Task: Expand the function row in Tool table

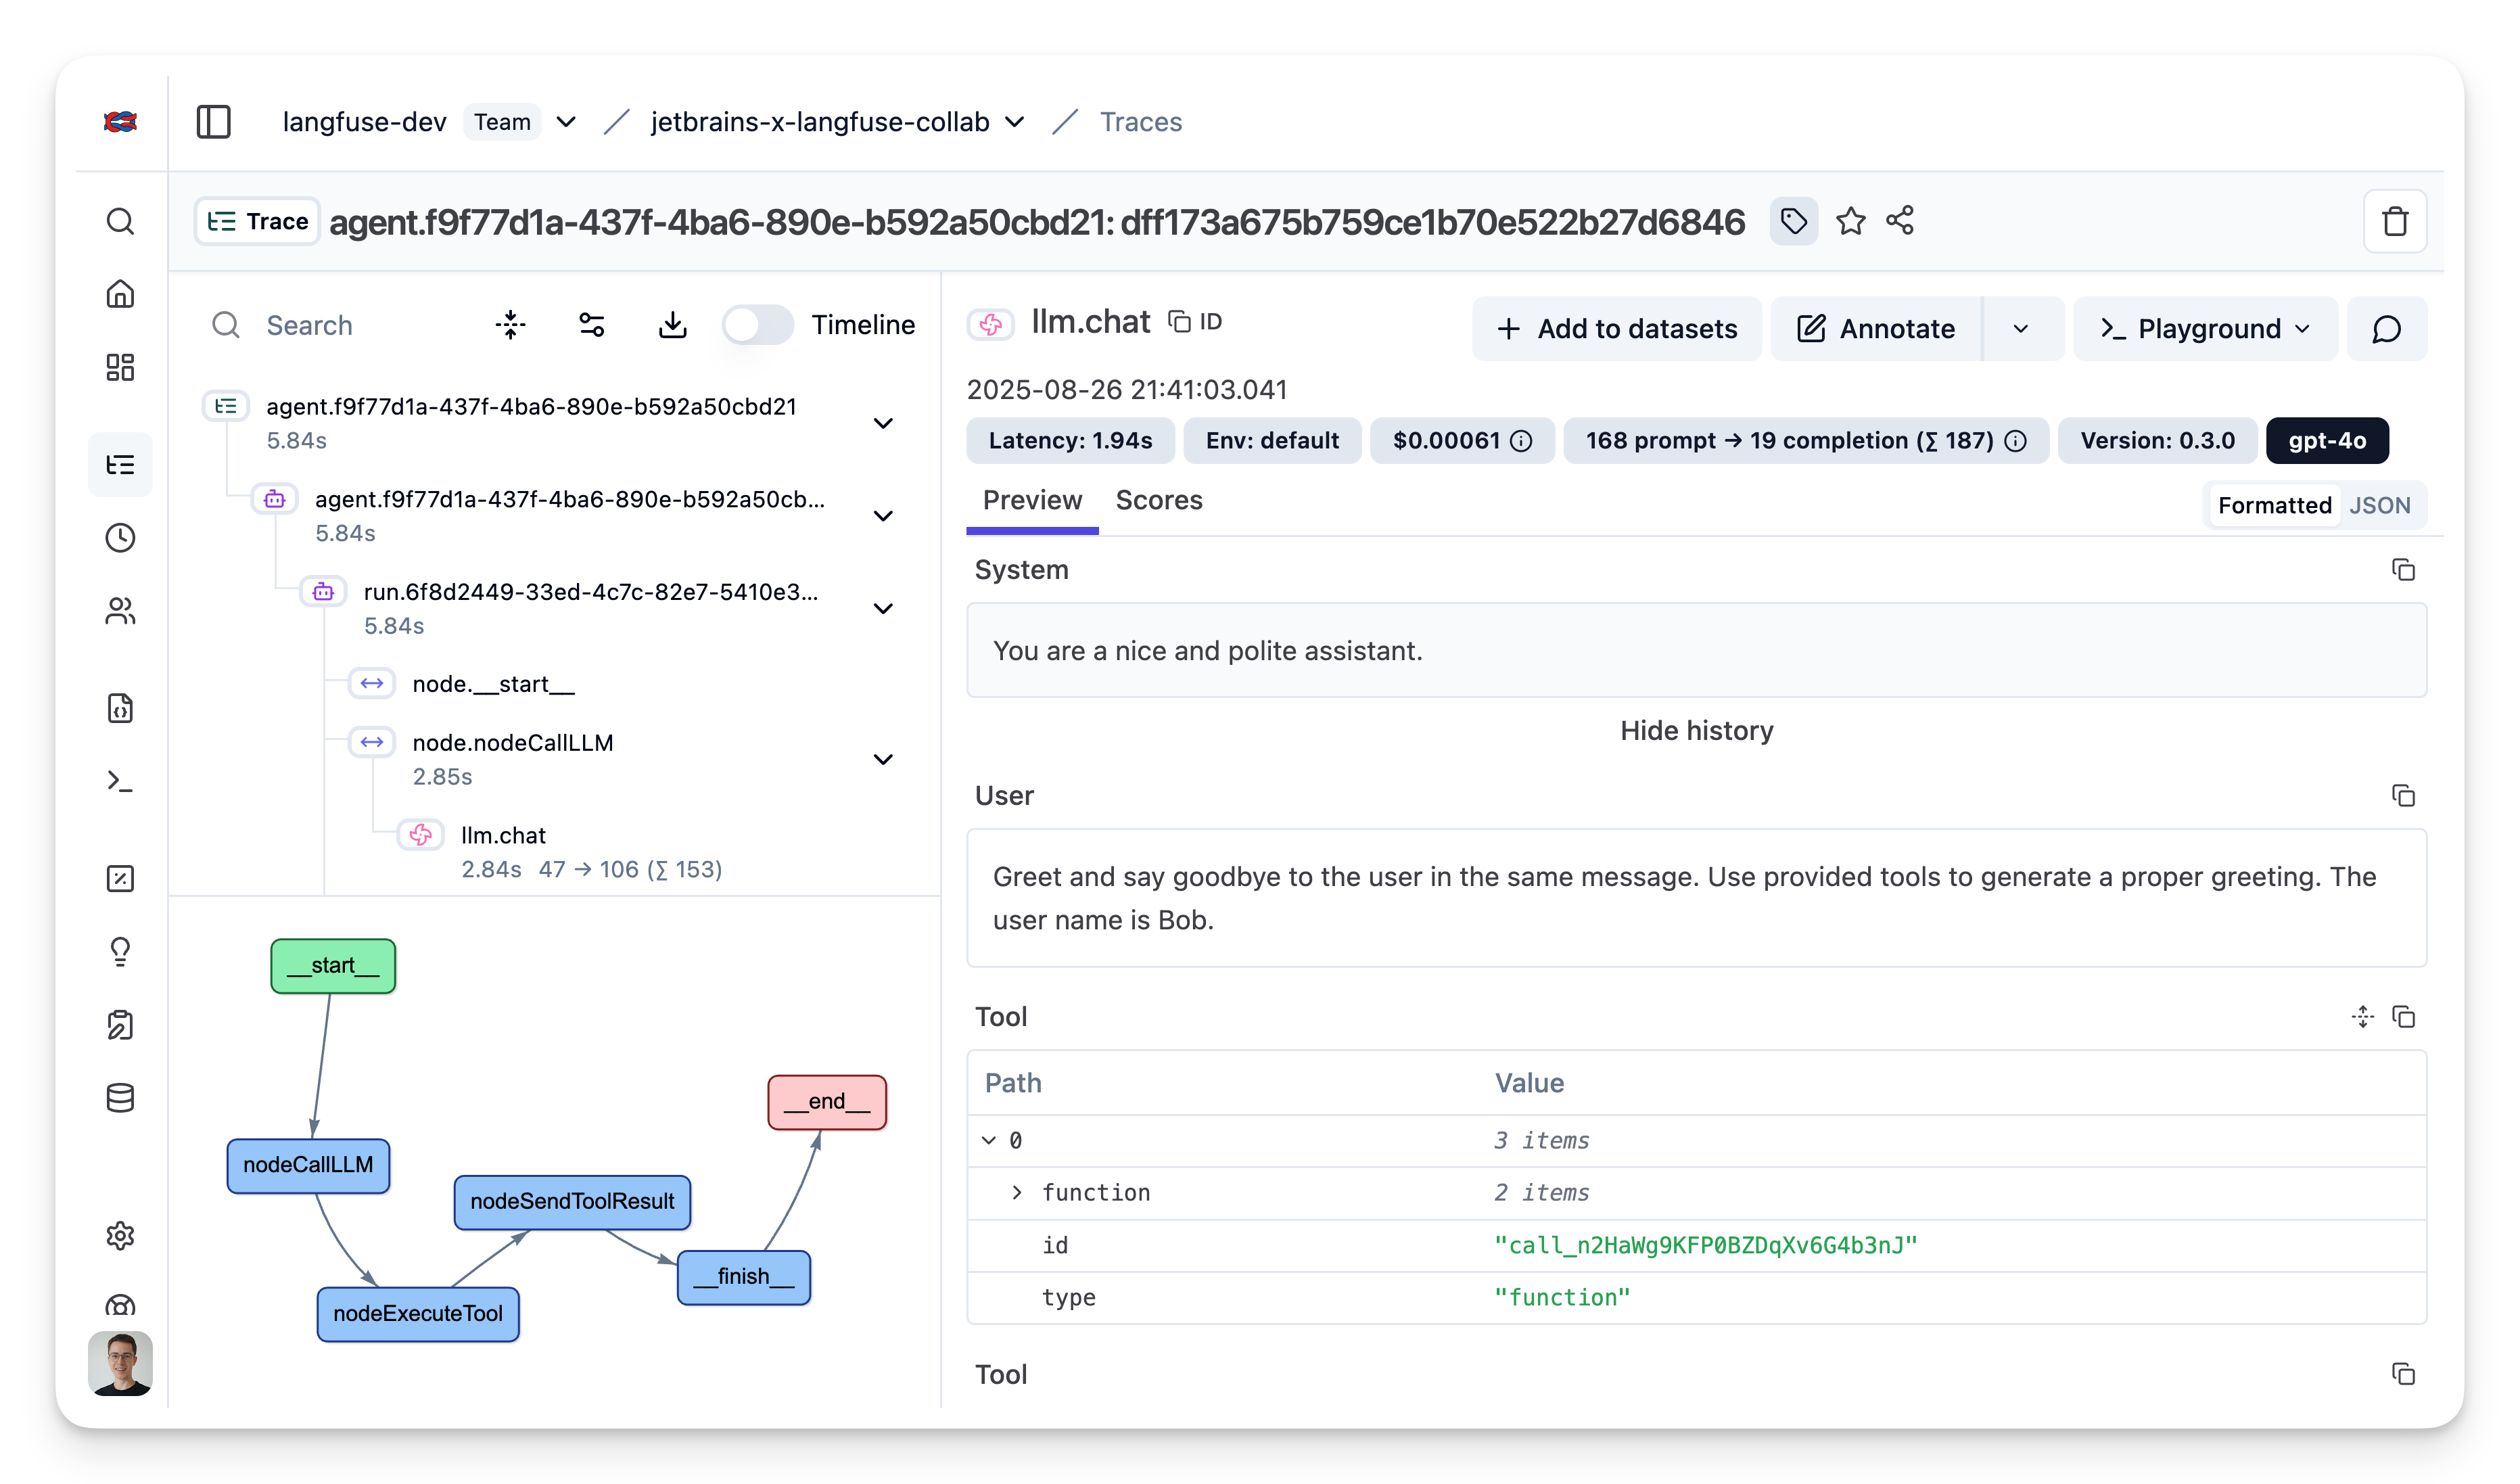Action: click(1017, 1192)
